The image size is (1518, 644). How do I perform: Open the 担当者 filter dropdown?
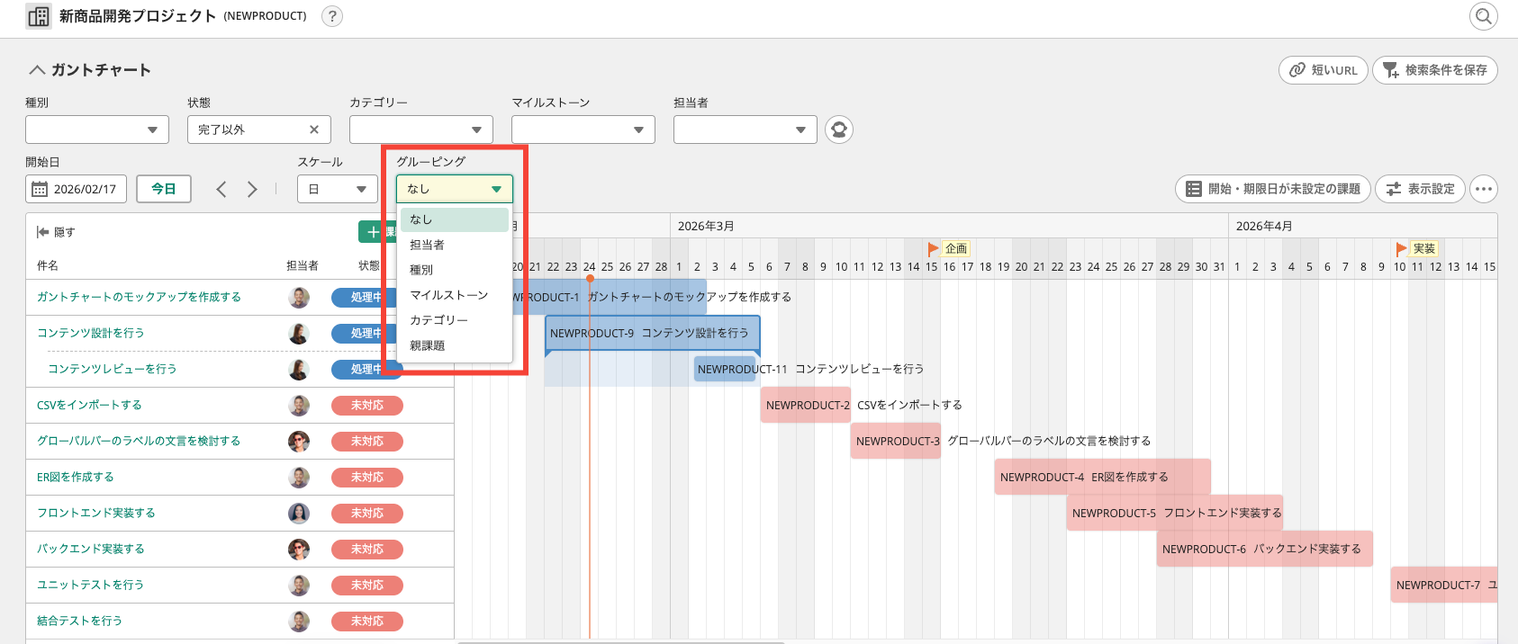(745, 130)
